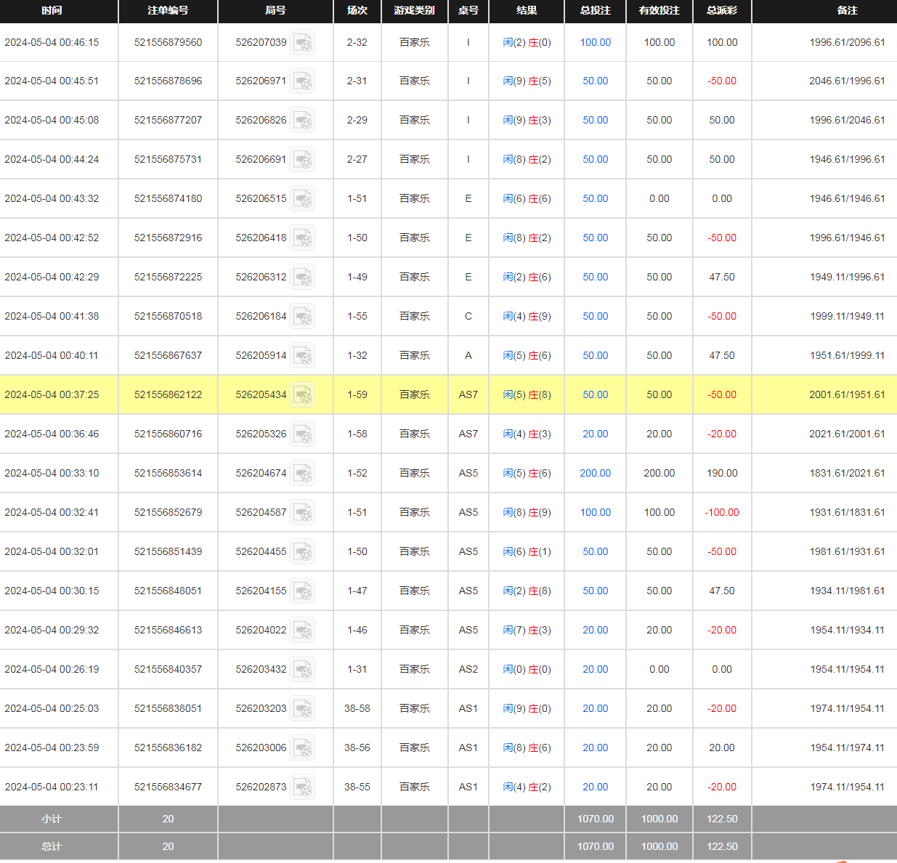Image resolution: width=897 pixels, height=863 pixels.
Task: Open blue 100.00 bet link at 00:32:41
Action: click(x=595, y=512)
